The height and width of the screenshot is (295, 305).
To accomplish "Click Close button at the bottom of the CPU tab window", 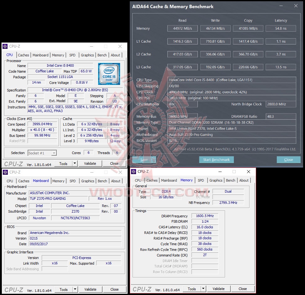I will click(x=114, y=164).
